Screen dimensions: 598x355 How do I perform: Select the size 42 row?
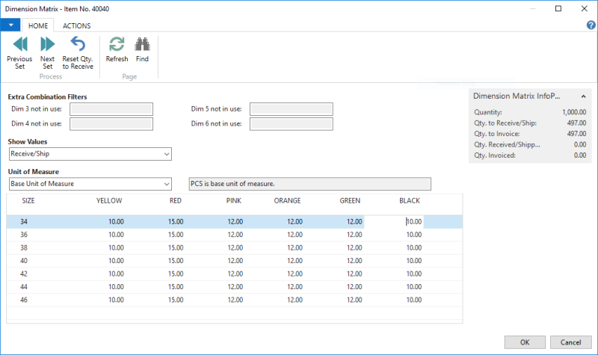[x=235, y=274]
